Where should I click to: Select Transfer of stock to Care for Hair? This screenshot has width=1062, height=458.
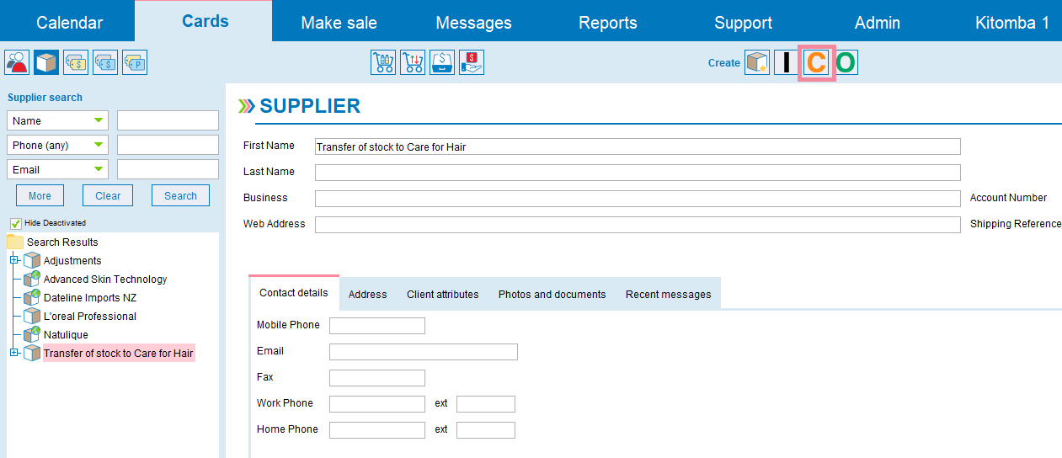[119, 354]
